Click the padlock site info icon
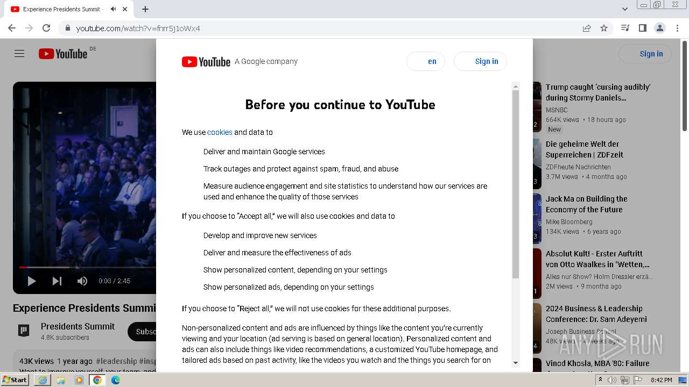689x387 pixels. (67, 28)
